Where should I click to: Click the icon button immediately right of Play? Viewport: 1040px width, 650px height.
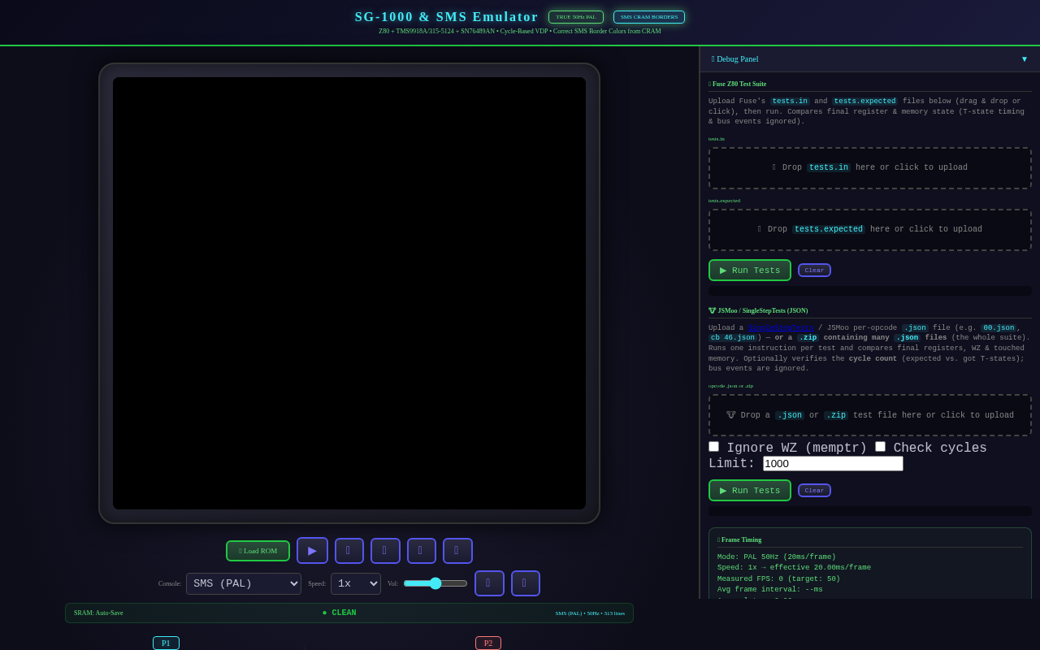[349, 551]
